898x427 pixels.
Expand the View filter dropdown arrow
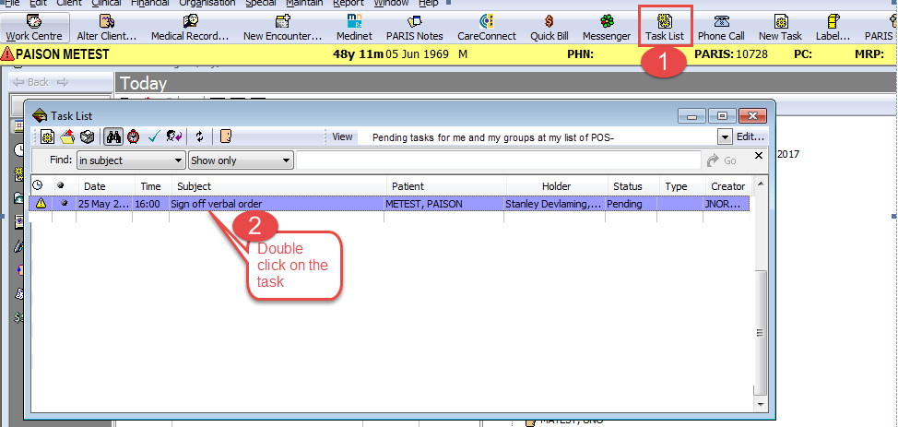click(725, 137)
